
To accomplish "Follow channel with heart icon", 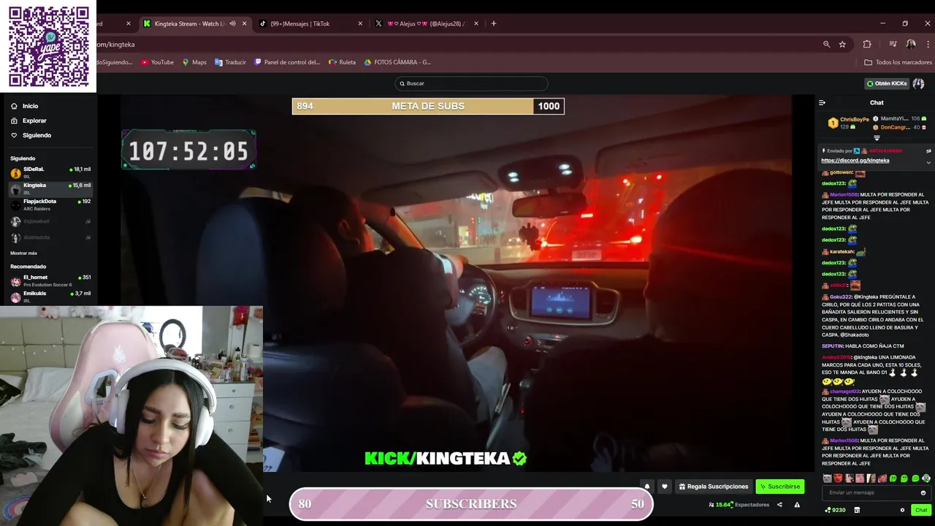I will point(664,487).
